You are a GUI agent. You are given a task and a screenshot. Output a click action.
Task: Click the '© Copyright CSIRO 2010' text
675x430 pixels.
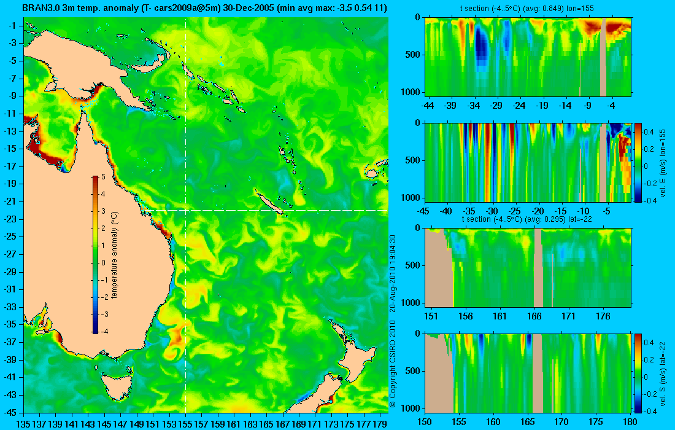(x=392, y=364)
